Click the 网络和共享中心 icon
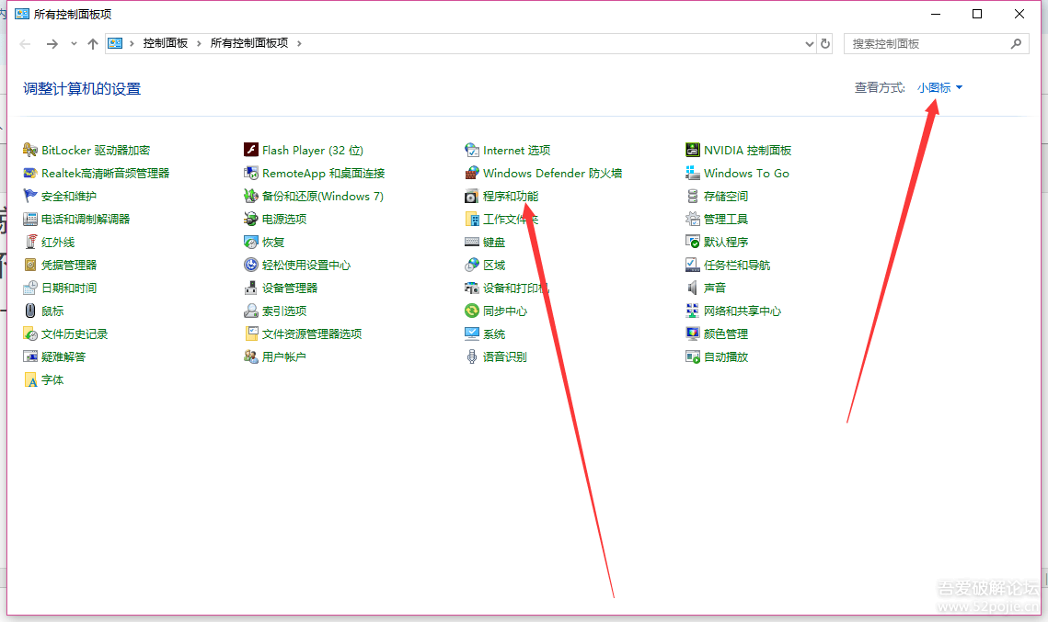This screenshot has height=622, width=1048. point(693,311)
